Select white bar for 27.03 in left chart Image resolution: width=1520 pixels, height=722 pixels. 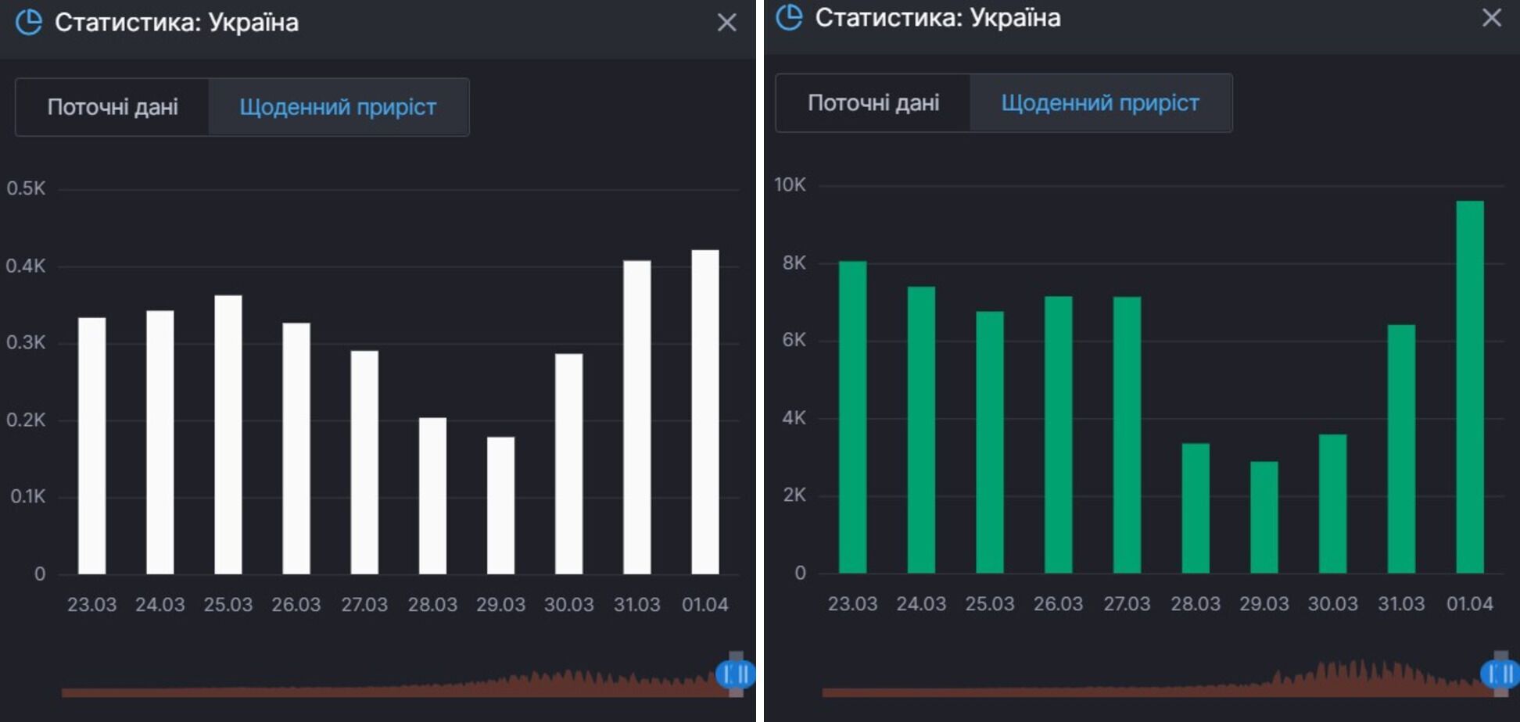[x=364, y=462]
